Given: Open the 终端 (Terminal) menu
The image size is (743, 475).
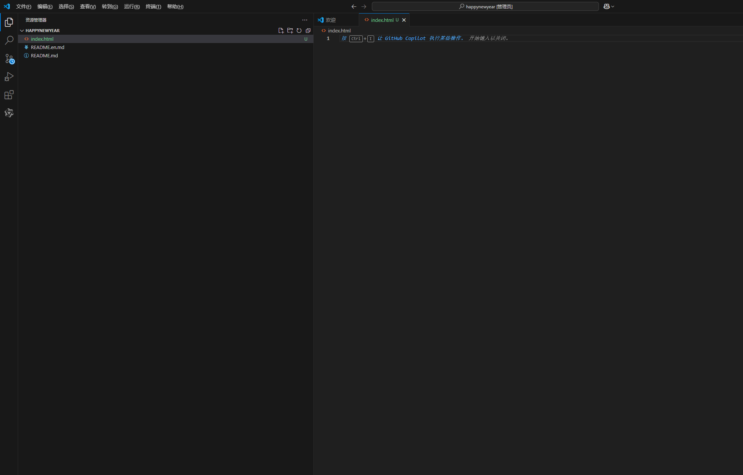Looking at the screenshot, I should coord(153,6).
